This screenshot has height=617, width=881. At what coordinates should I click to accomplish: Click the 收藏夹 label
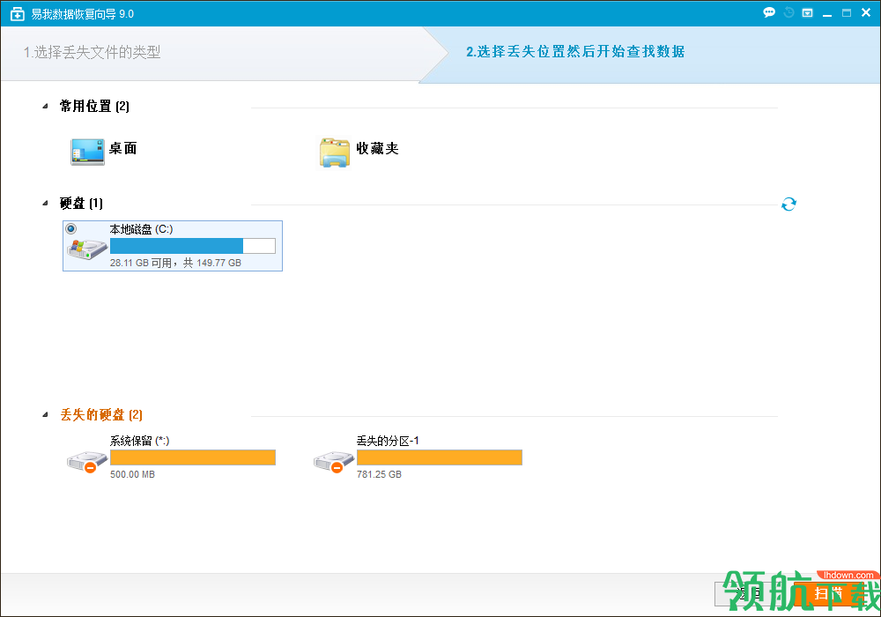point(378,148)
